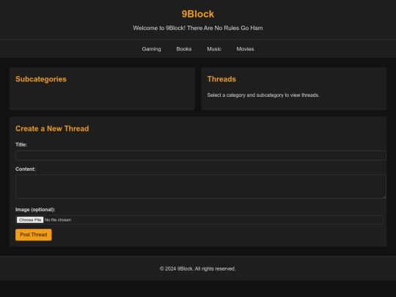Click the 'Image (optional):' label

(35, 210)
